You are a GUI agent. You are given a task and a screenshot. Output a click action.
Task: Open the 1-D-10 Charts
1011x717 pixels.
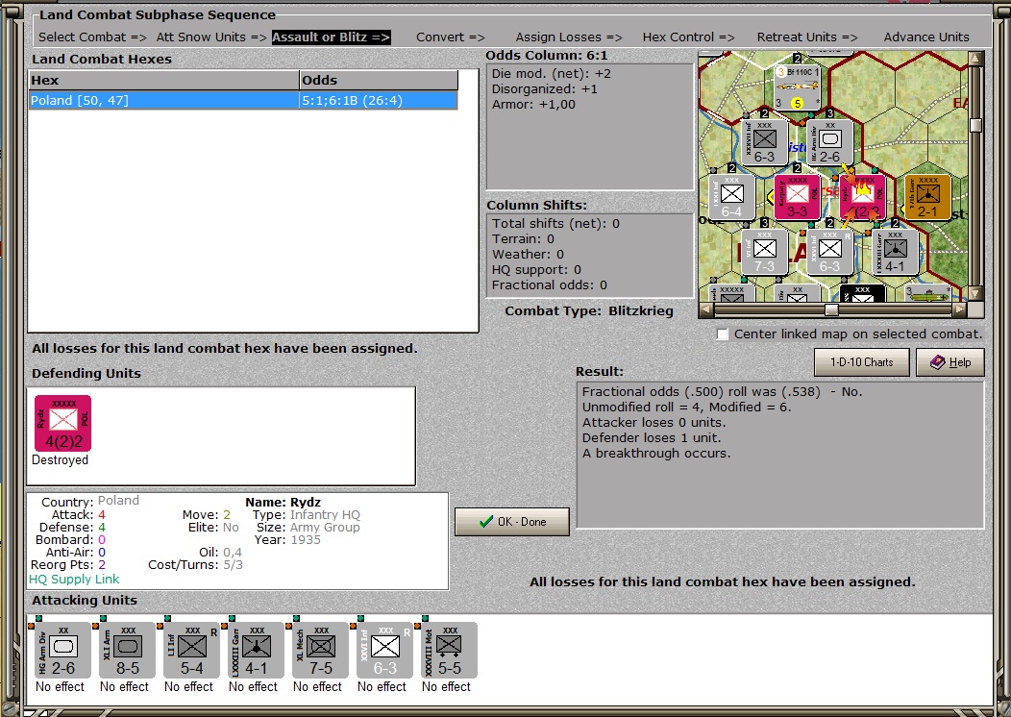(x=861, y=362)
